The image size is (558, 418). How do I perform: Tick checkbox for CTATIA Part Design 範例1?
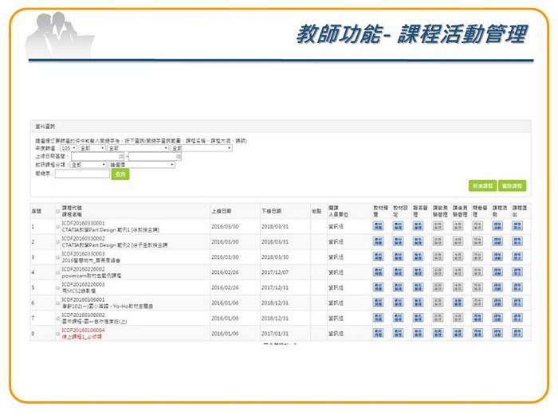pos(57,227)
